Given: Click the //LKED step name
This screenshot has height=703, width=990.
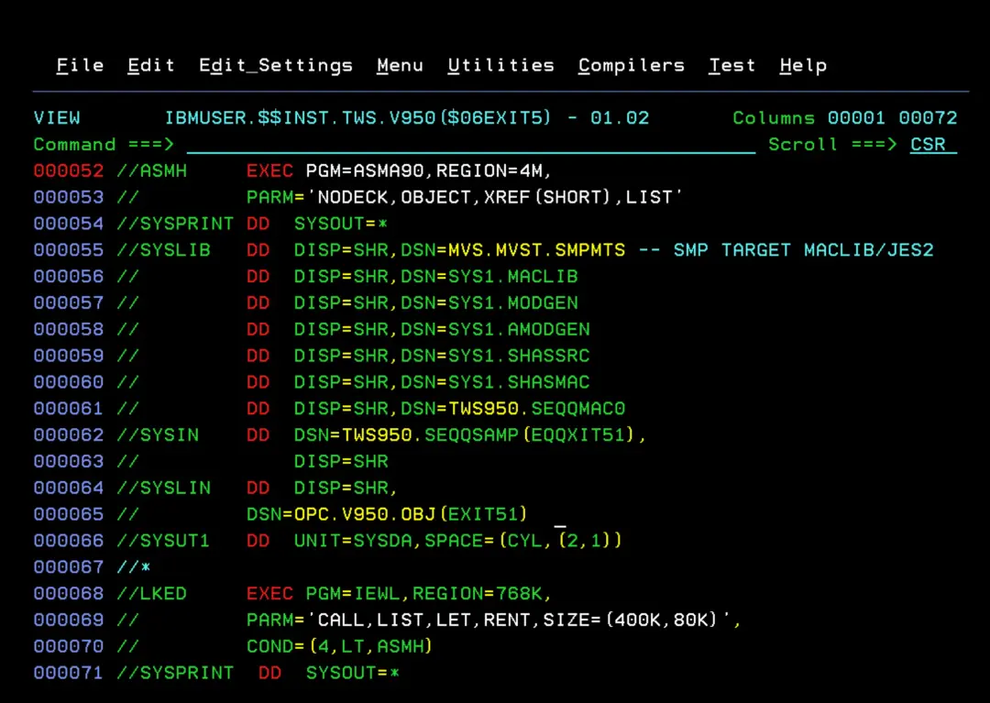Looking at the screenshot, I should tap(151, 594).
